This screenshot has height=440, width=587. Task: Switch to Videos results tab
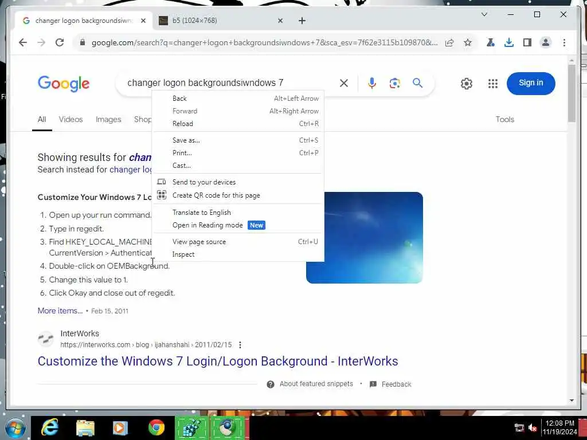click(71, 119)
